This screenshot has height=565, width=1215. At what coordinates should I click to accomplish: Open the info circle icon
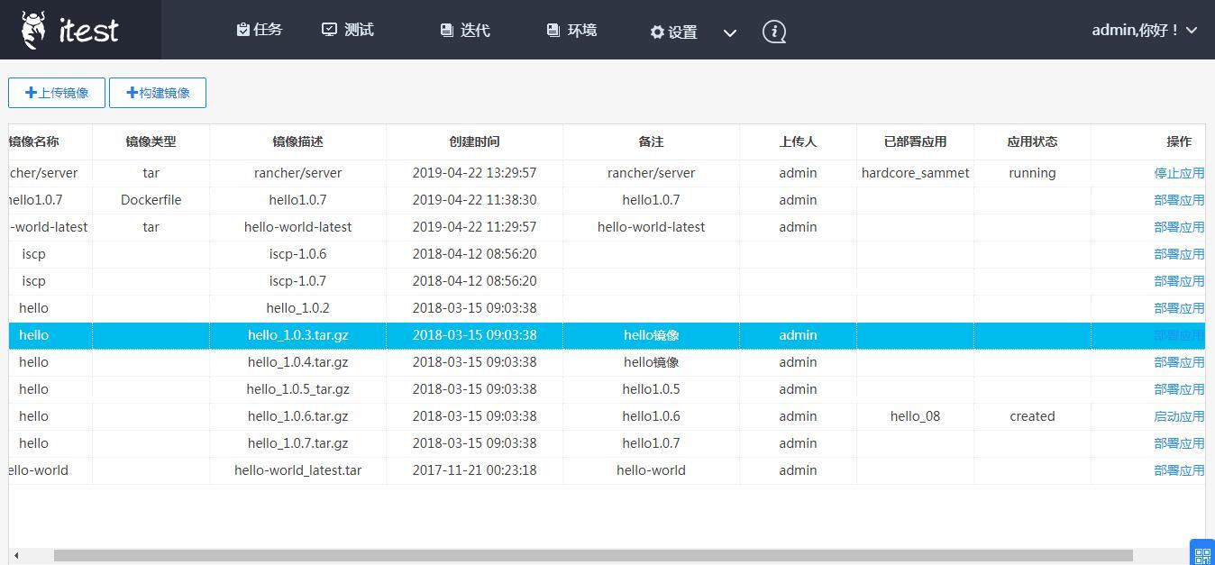(x=773, y=31)
